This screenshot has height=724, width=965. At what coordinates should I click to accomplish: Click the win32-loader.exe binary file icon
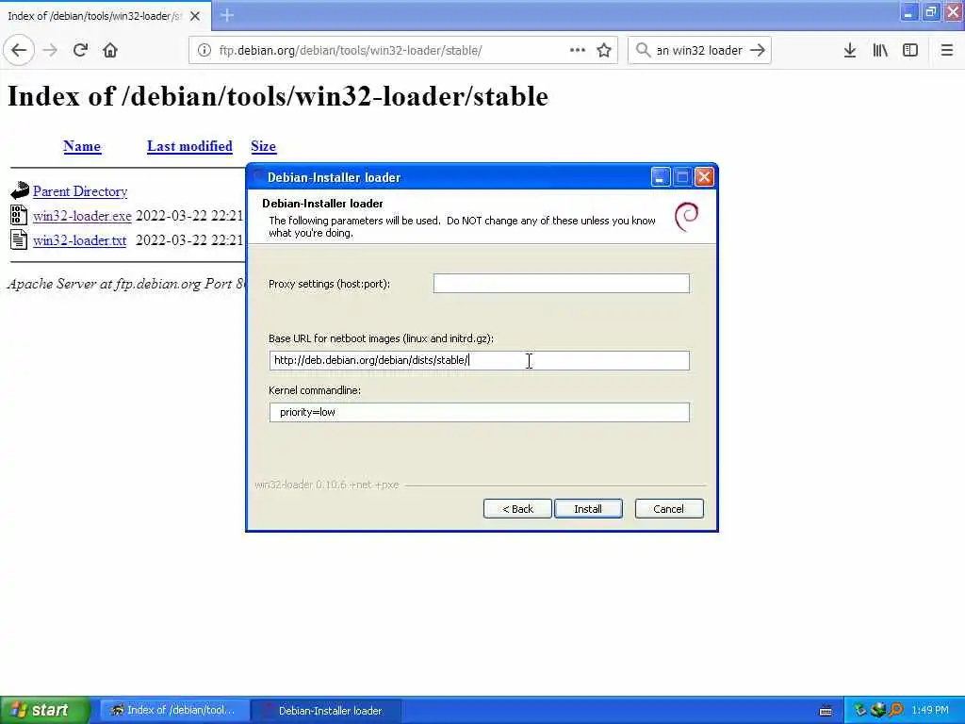[19, 215]
